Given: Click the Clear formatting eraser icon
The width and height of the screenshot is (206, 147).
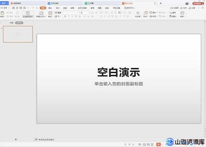Looking at the screenshot, I should [x=92, y=16].
